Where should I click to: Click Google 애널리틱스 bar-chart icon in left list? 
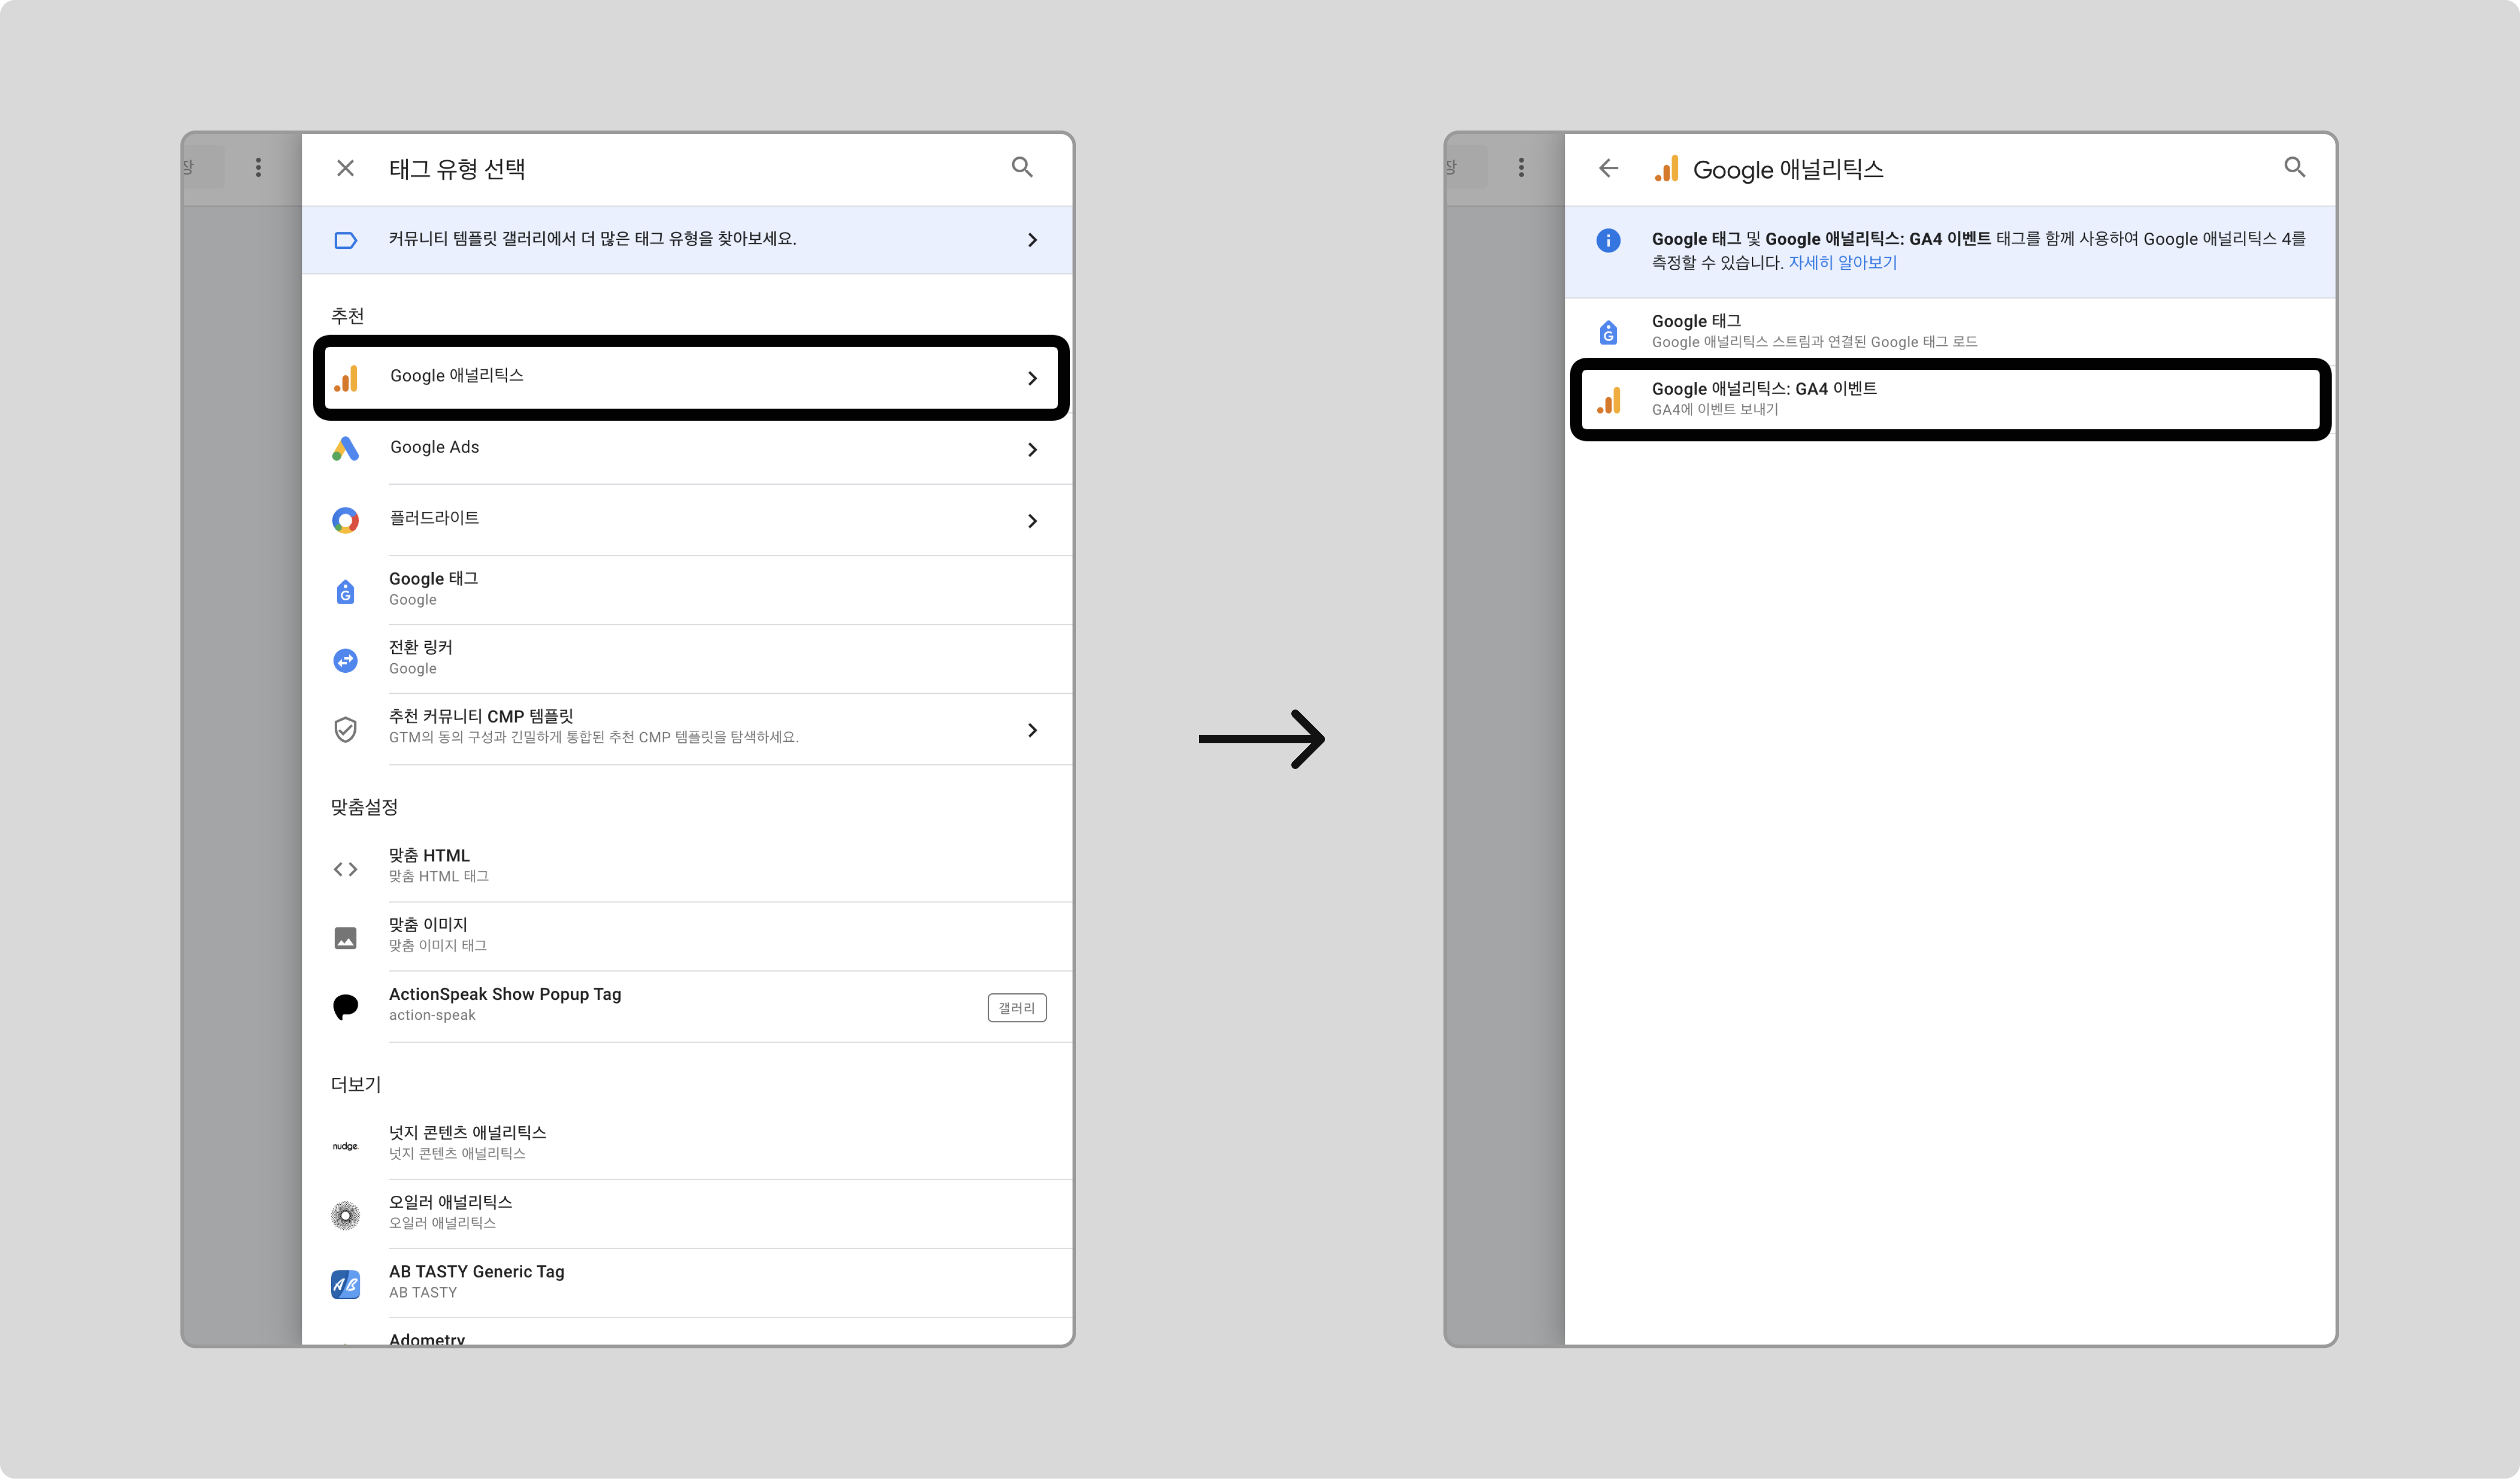tap(346, 378)
